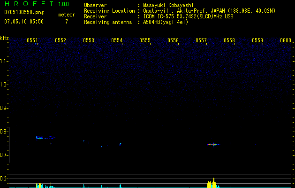Select the filename 0705100550.png
Screen dimensions: 295x188
point(24,13)
